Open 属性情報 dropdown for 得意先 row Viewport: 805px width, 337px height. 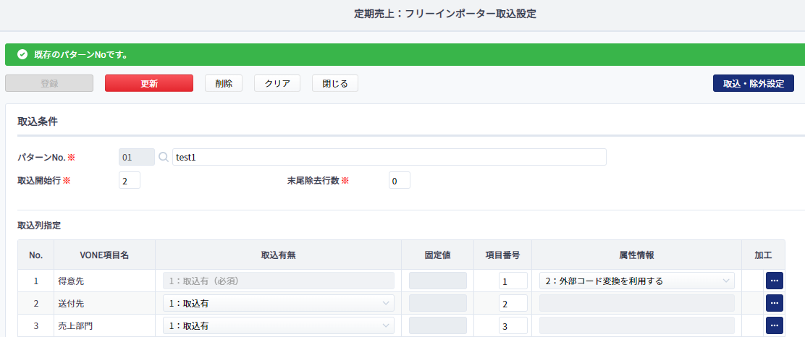coord(636,281)
